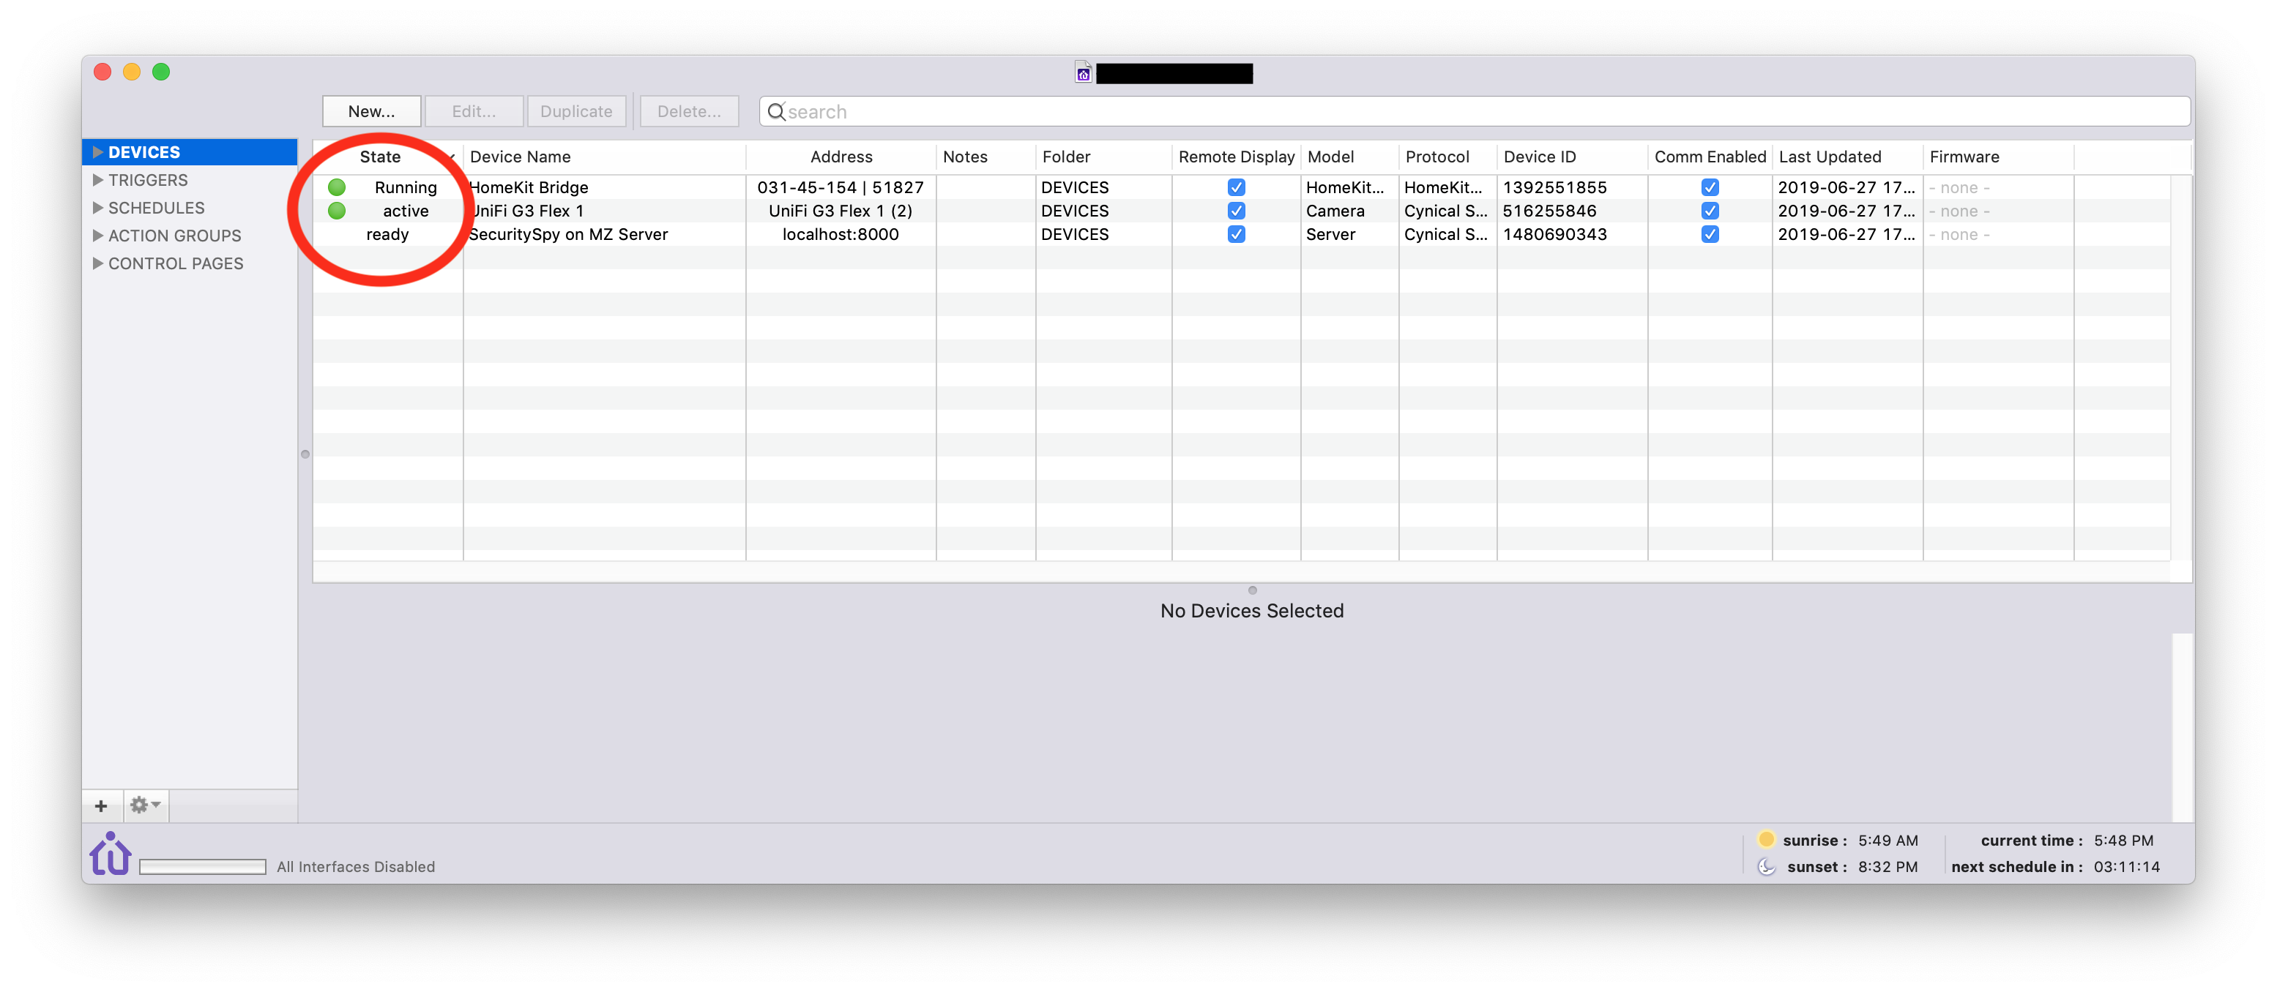The image size is (2277, 992).
Task: Click the sunrise sun icon
Action: 1765,839
